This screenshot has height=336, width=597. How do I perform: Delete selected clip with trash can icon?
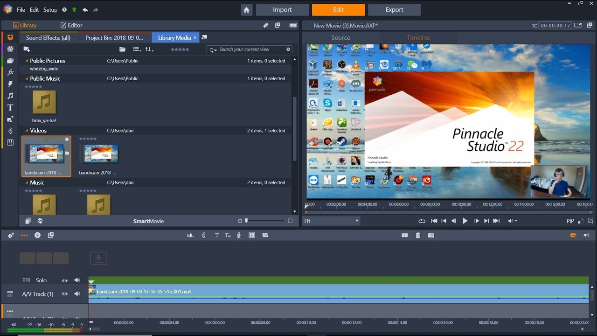pyautogui.click(x=418, y=235)
